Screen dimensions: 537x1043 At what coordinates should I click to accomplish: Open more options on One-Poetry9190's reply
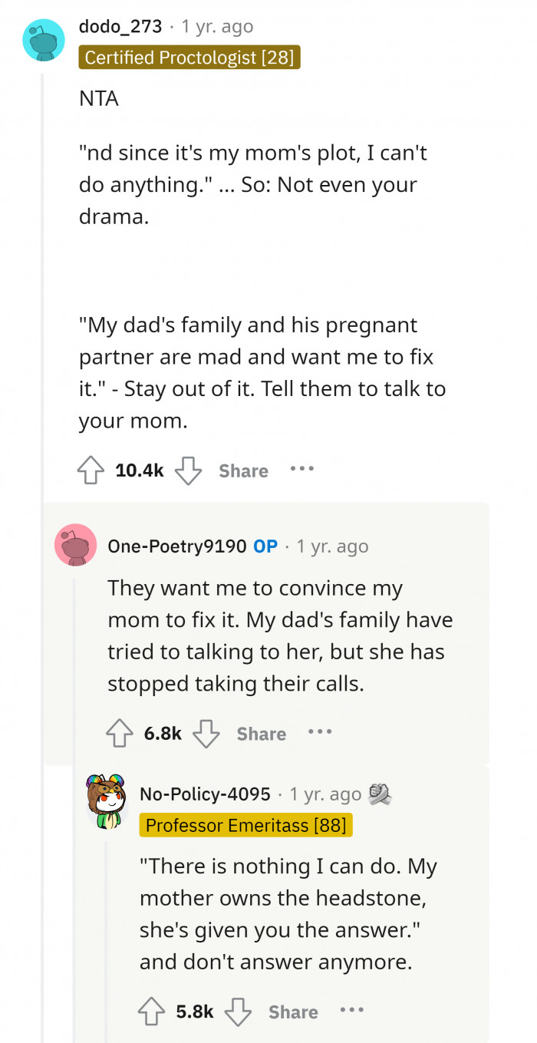pyautogui.click(x=320, y=732)
